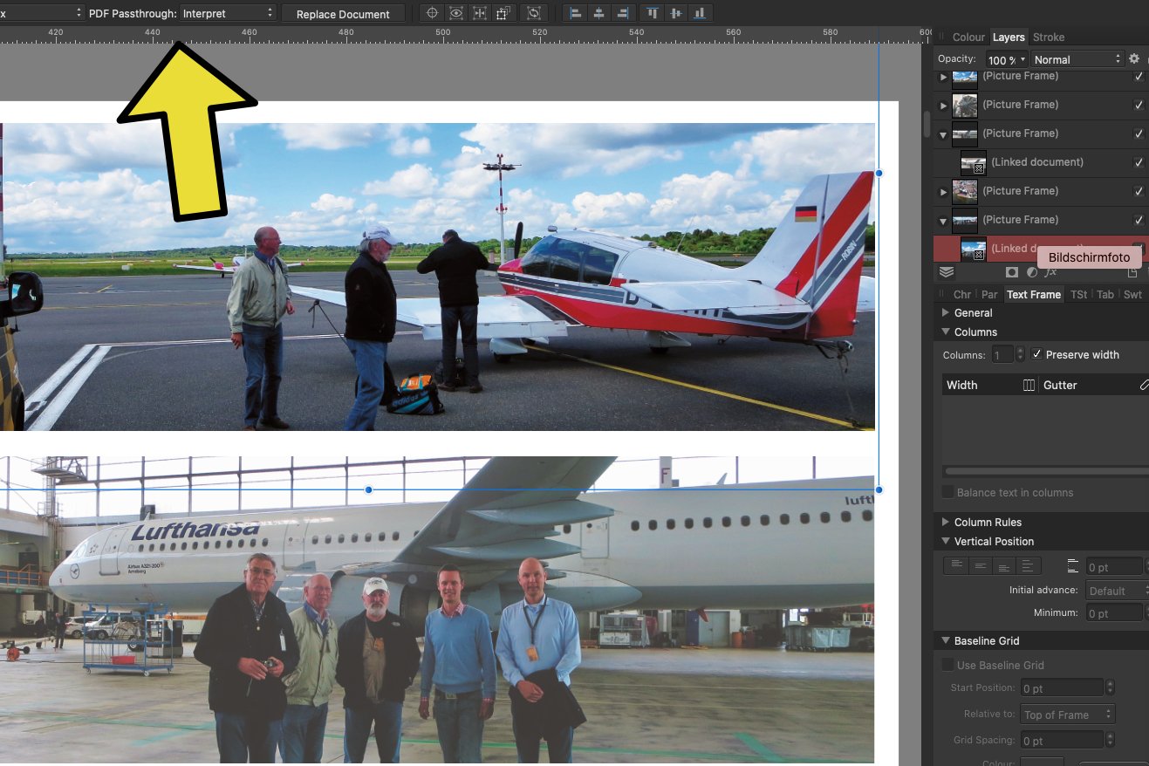1149x766 pixels.
Task: Open the Layer Effects fx icon
Action: [1051, 273]
